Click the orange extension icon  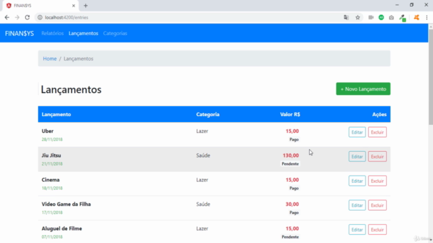click(417, 18)
